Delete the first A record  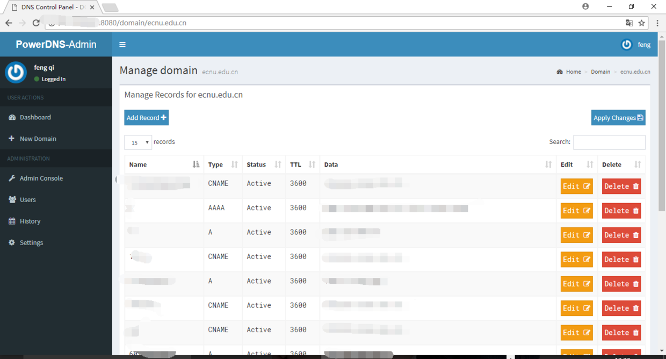pos(621,235)
